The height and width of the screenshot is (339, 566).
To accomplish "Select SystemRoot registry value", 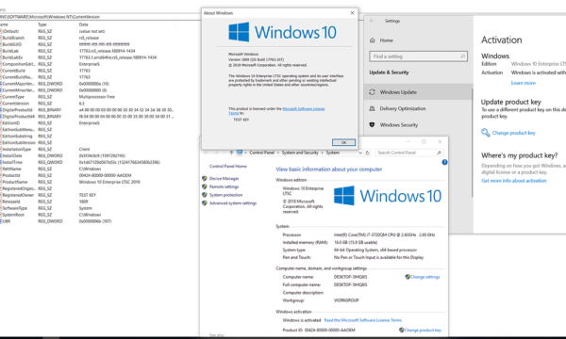I will click(12, 215).
